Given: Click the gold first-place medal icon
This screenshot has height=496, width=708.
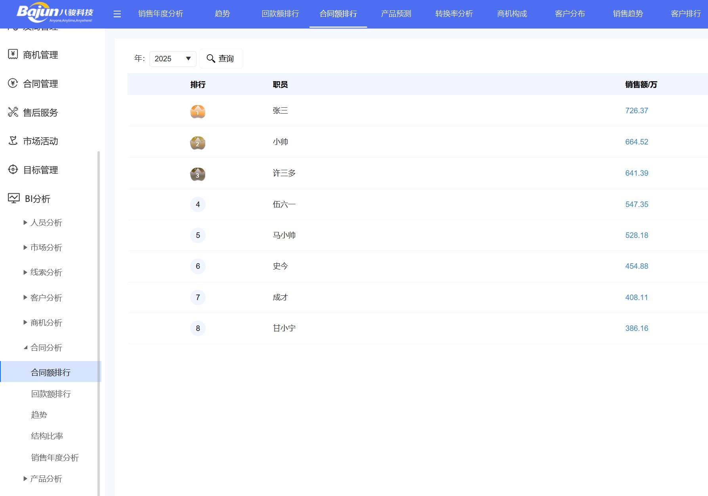Looking at the screenshot, I should (198, 112).
